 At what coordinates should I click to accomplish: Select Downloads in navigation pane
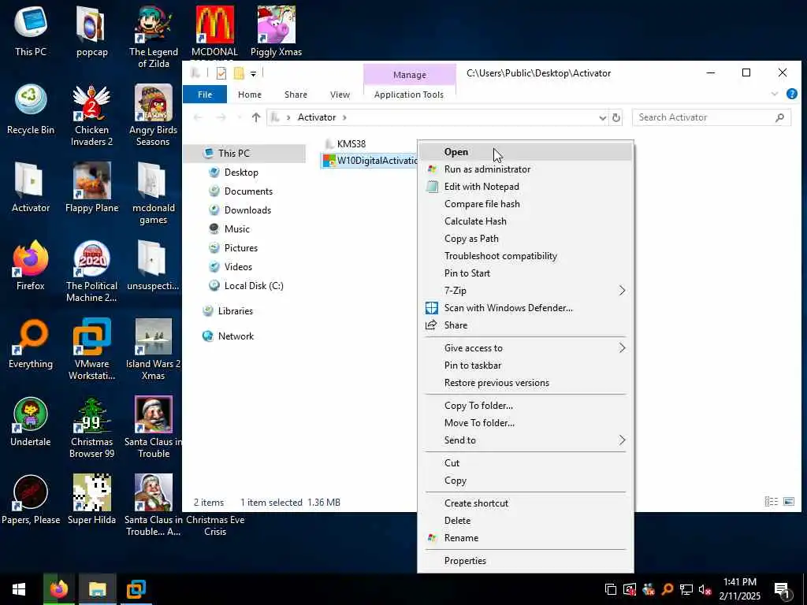247,210
